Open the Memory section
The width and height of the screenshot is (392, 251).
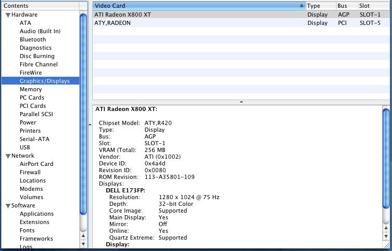tap(31, 89)
